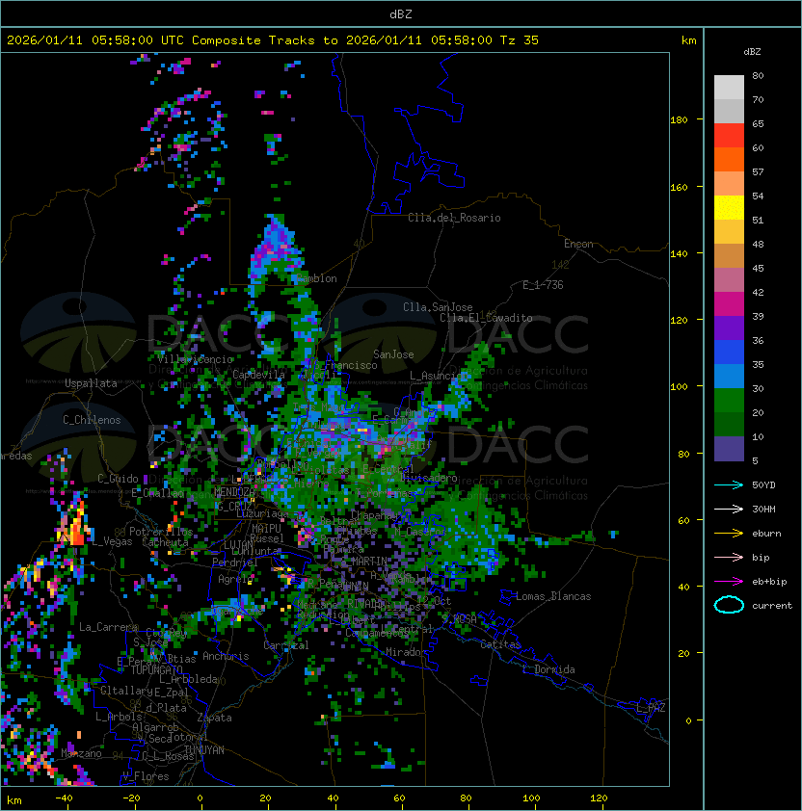Select the 5 dBZ slate color swatch
802x811 pixels.
[x=729, y=449]
